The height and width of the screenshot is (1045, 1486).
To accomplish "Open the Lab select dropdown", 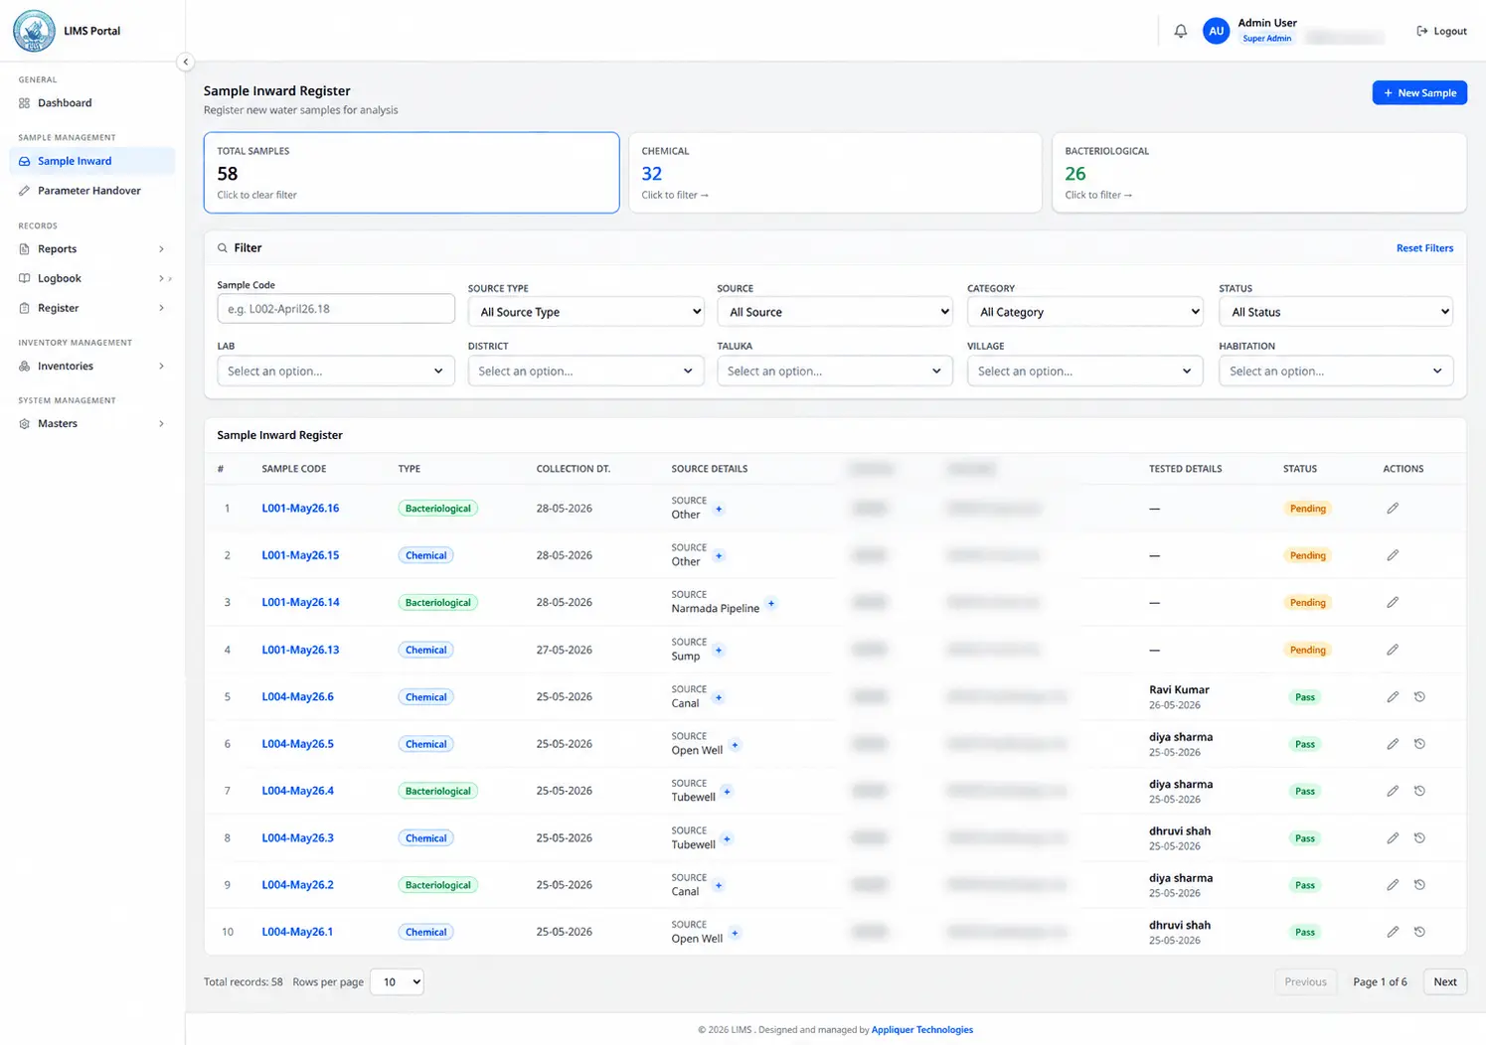I will click(x=336, y=372).
